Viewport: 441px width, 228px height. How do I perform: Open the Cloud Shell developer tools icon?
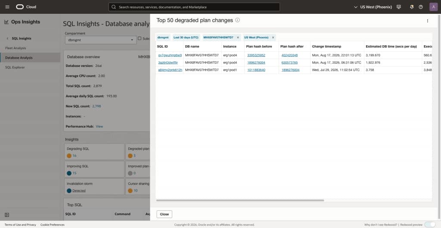(x=398, y=7)
